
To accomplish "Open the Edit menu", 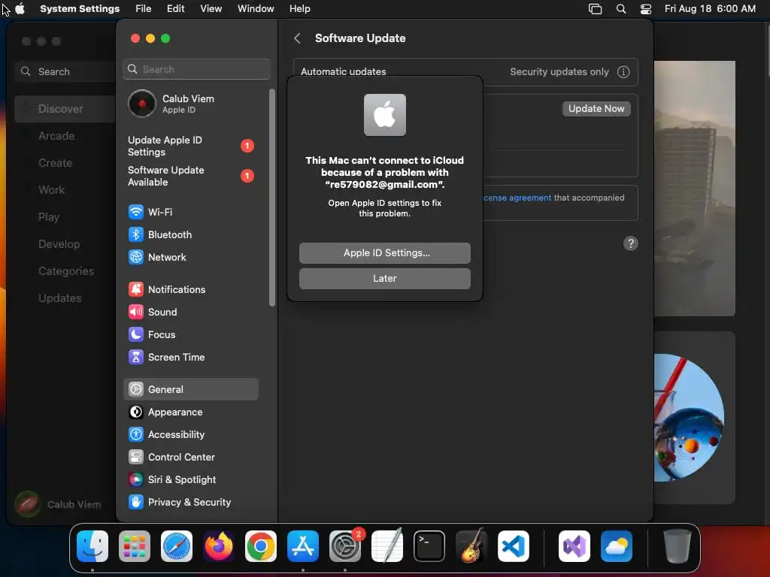I will pos(176,9).
